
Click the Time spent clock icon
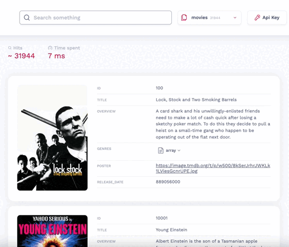[50, 48]
